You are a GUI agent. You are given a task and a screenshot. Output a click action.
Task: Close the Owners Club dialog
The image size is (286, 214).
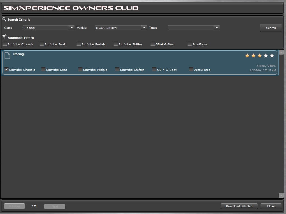[271, 206]
